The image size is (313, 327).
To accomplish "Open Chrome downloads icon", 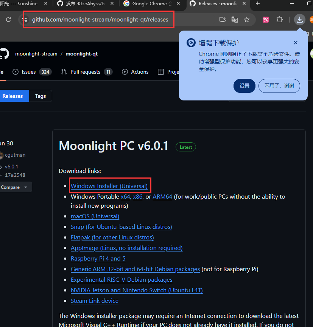I will click(300, 20).
